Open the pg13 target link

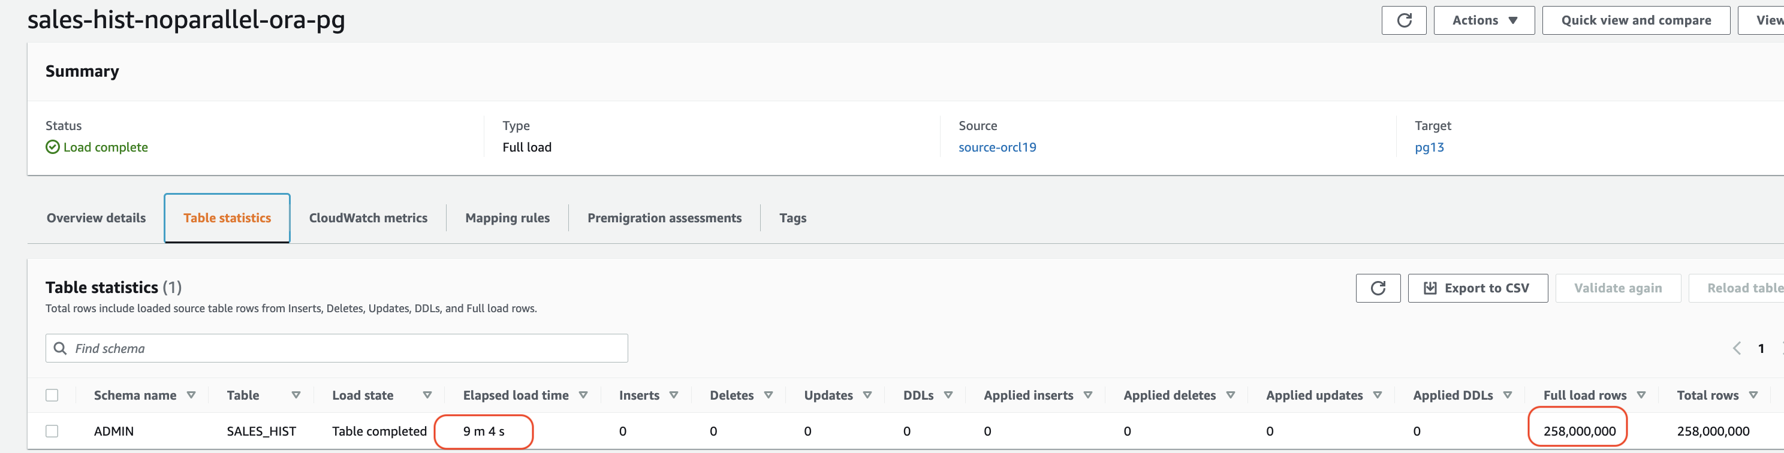pos(1429,147)
